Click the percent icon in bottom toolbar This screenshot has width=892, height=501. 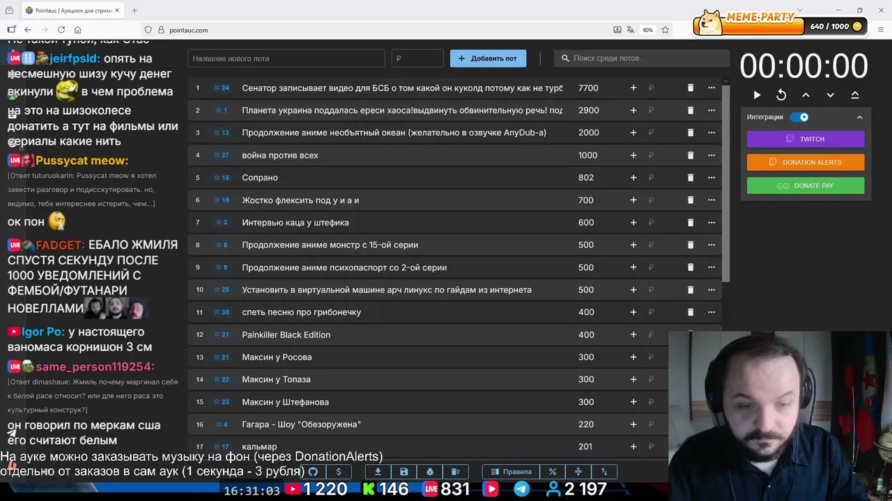pos(553,472)
